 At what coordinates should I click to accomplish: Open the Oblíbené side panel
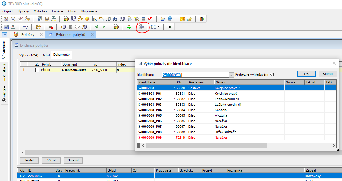click(4, 73)
